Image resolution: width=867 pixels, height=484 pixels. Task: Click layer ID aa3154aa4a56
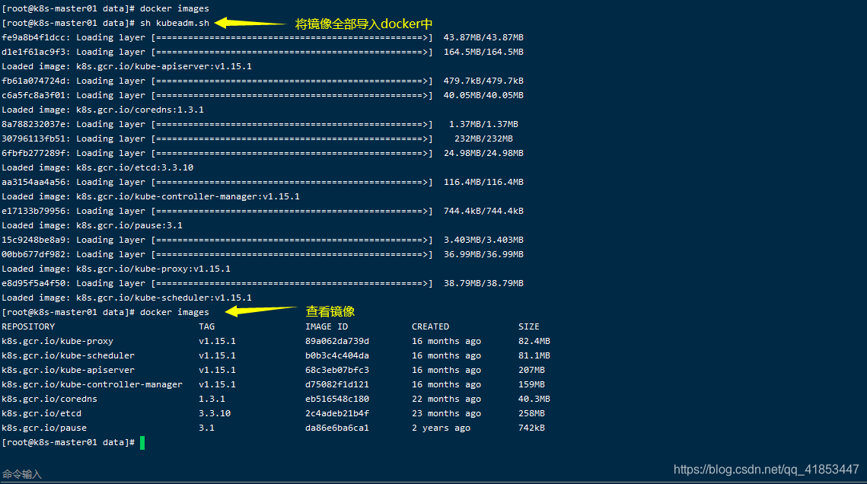tap(33, 183)
